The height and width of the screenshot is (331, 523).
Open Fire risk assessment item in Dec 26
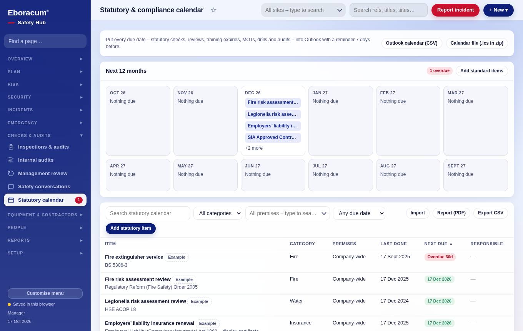(273, 103)
